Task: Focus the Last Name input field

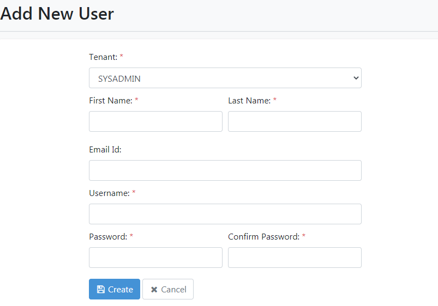Action: (295, 121)
